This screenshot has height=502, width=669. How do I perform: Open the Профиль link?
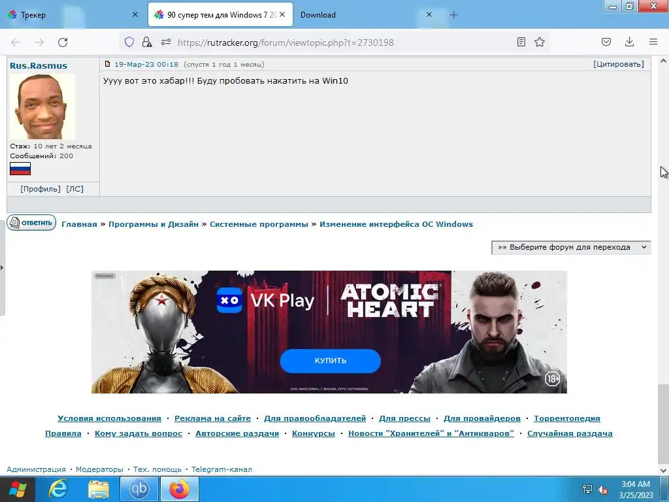(x=41, y=189)
